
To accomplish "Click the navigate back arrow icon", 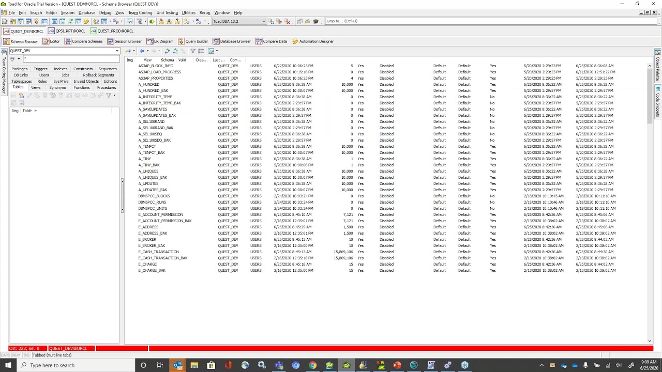I will pyautogui.click(x=142, y=51).
